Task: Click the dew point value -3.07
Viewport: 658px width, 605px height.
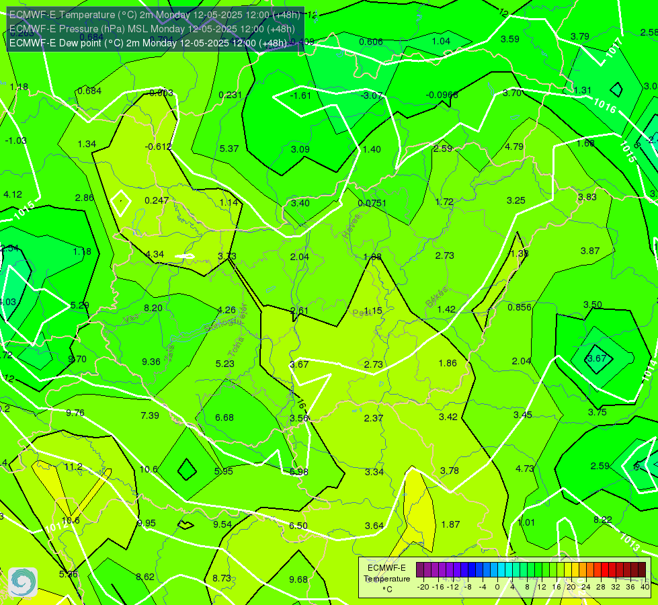Action: pos(372,95)
